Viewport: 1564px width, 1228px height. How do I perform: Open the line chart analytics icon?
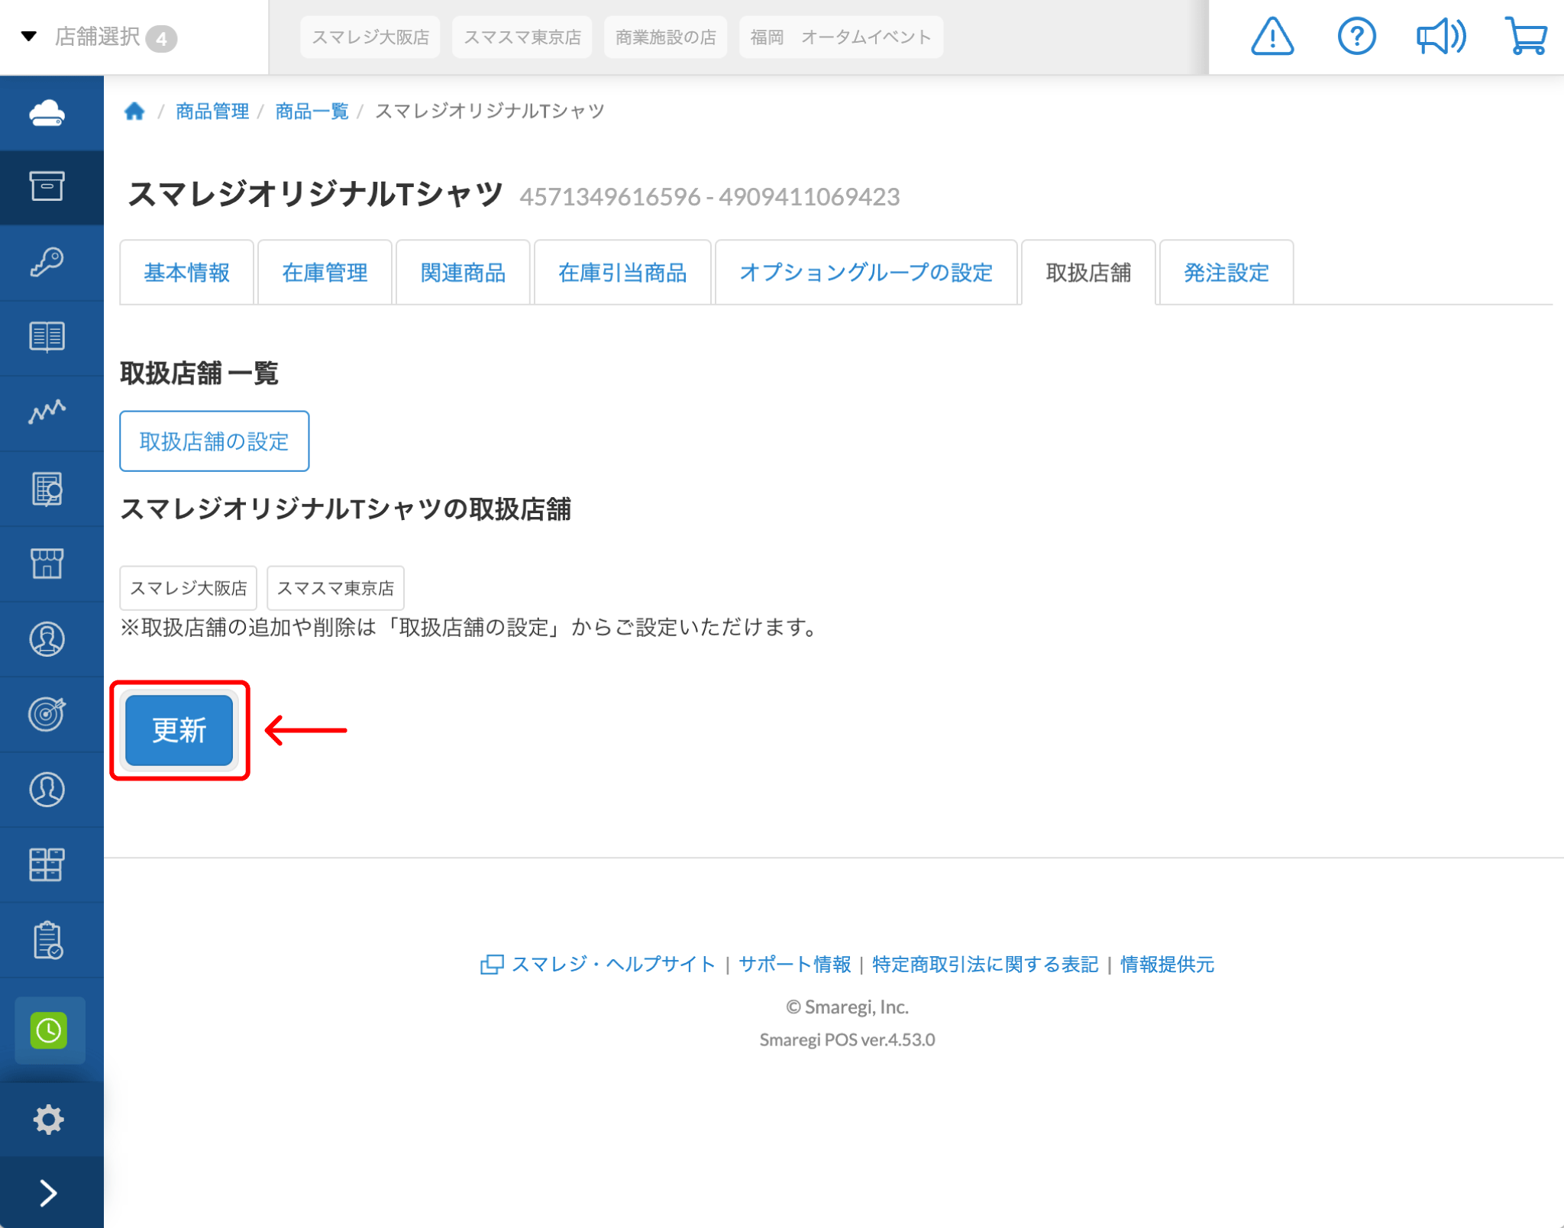[x=47, y=412]
